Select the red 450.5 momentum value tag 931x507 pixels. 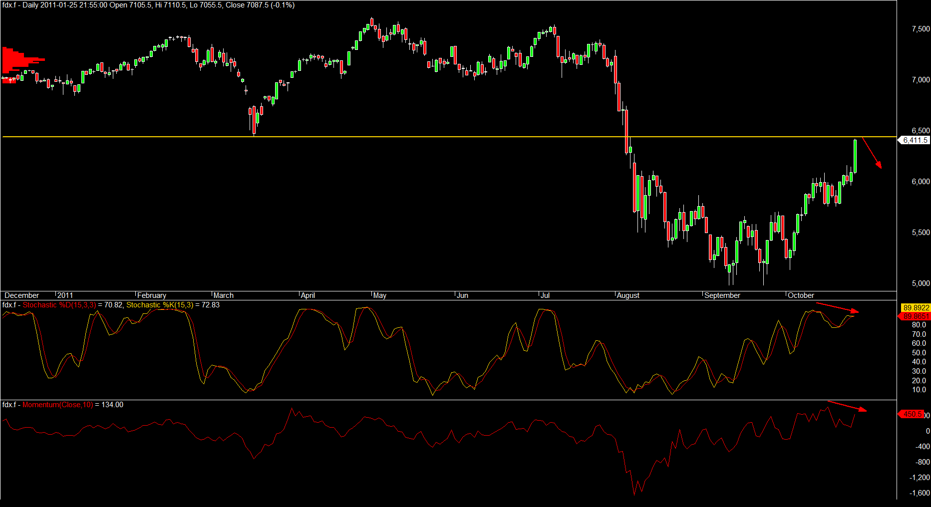click(x=911, y=414)
